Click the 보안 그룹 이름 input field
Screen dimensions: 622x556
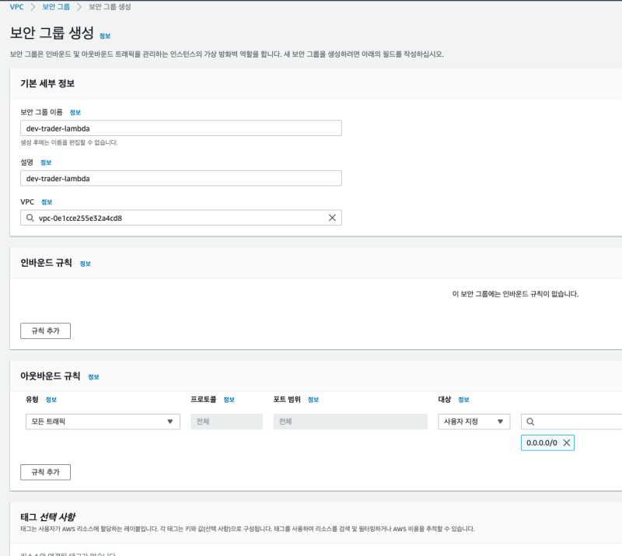click(180, 128)
